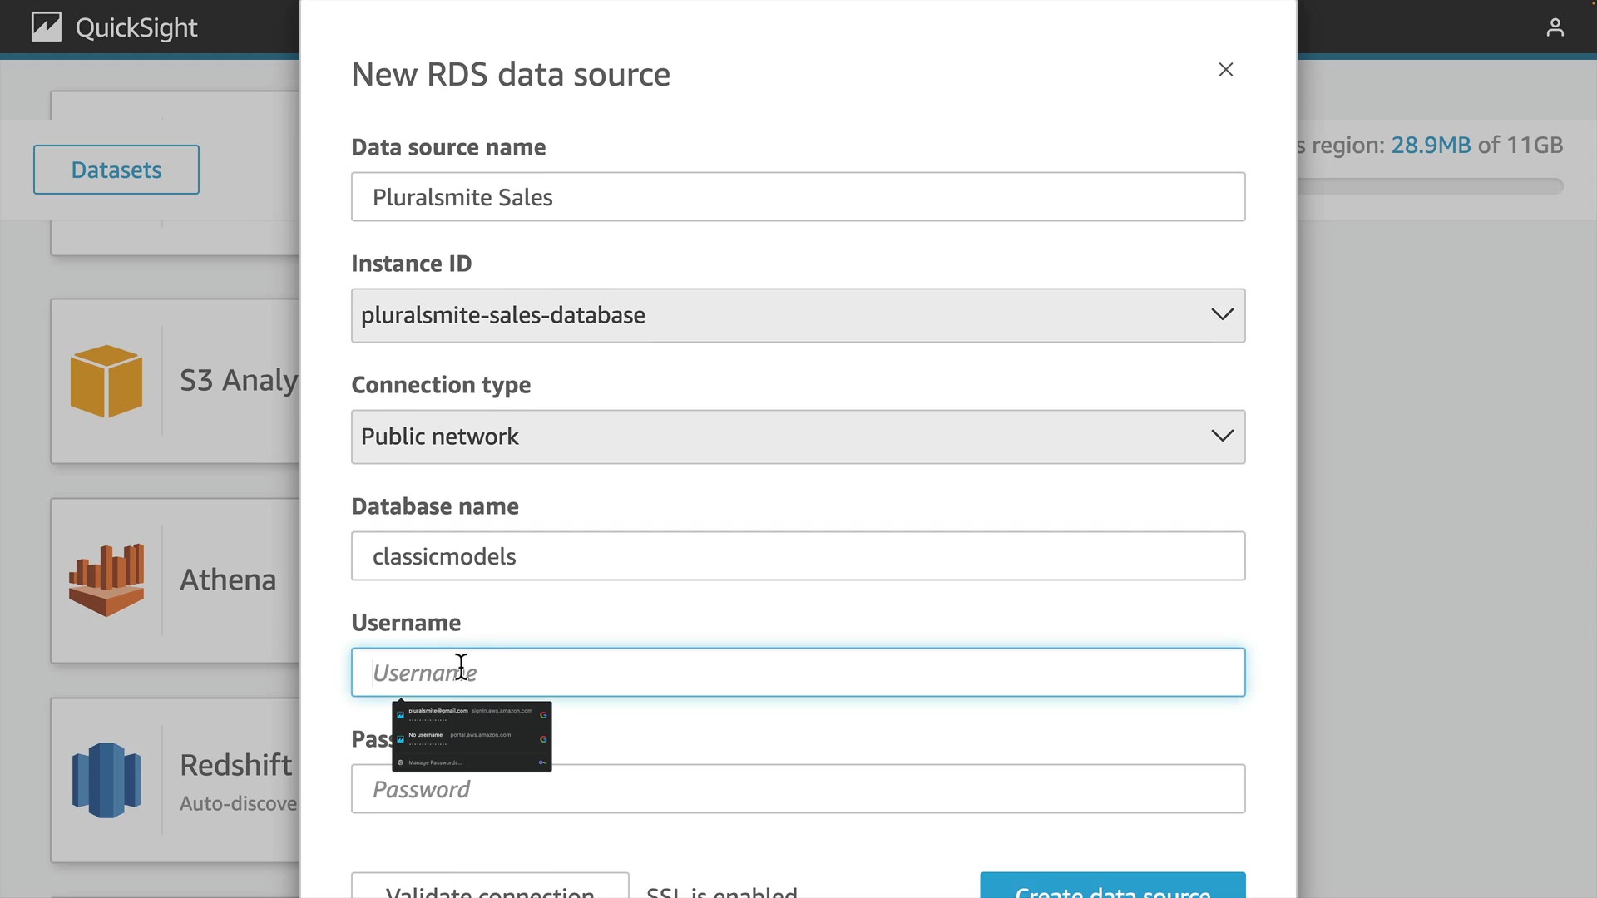Expand the Instance ID dropdown
Screen dimensions: 1597x898
797,315
